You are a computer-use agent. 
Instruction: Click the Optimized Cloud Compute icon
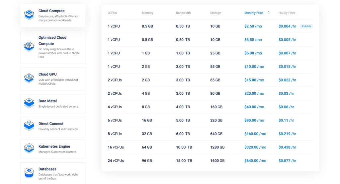29,46
